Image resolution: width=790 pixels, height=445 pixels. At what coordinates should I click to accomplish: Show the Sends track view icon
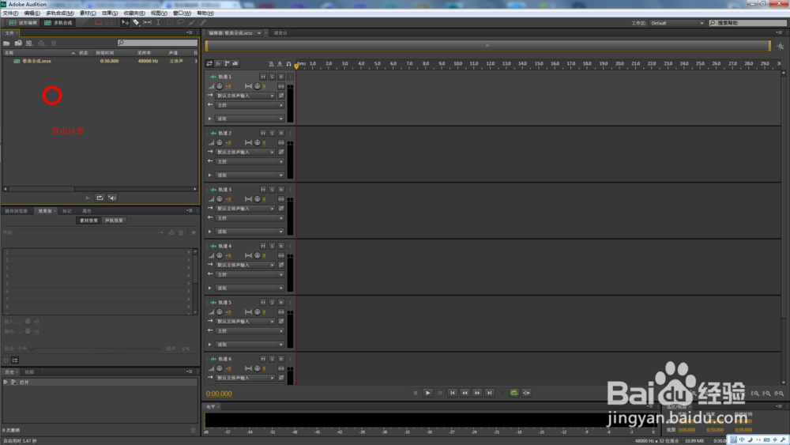click(x=227, y=63)
